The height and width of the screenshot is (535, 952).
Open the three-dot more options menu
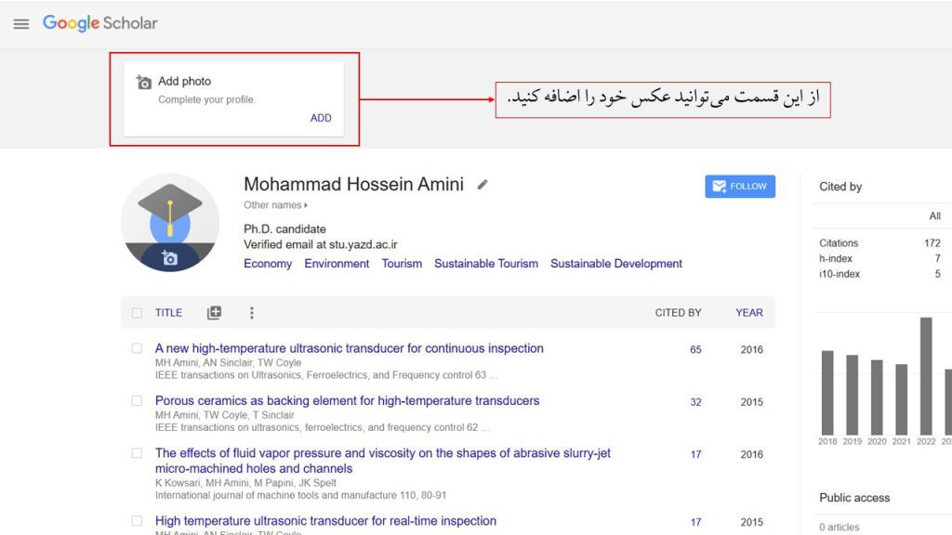(x=251, y=313)
